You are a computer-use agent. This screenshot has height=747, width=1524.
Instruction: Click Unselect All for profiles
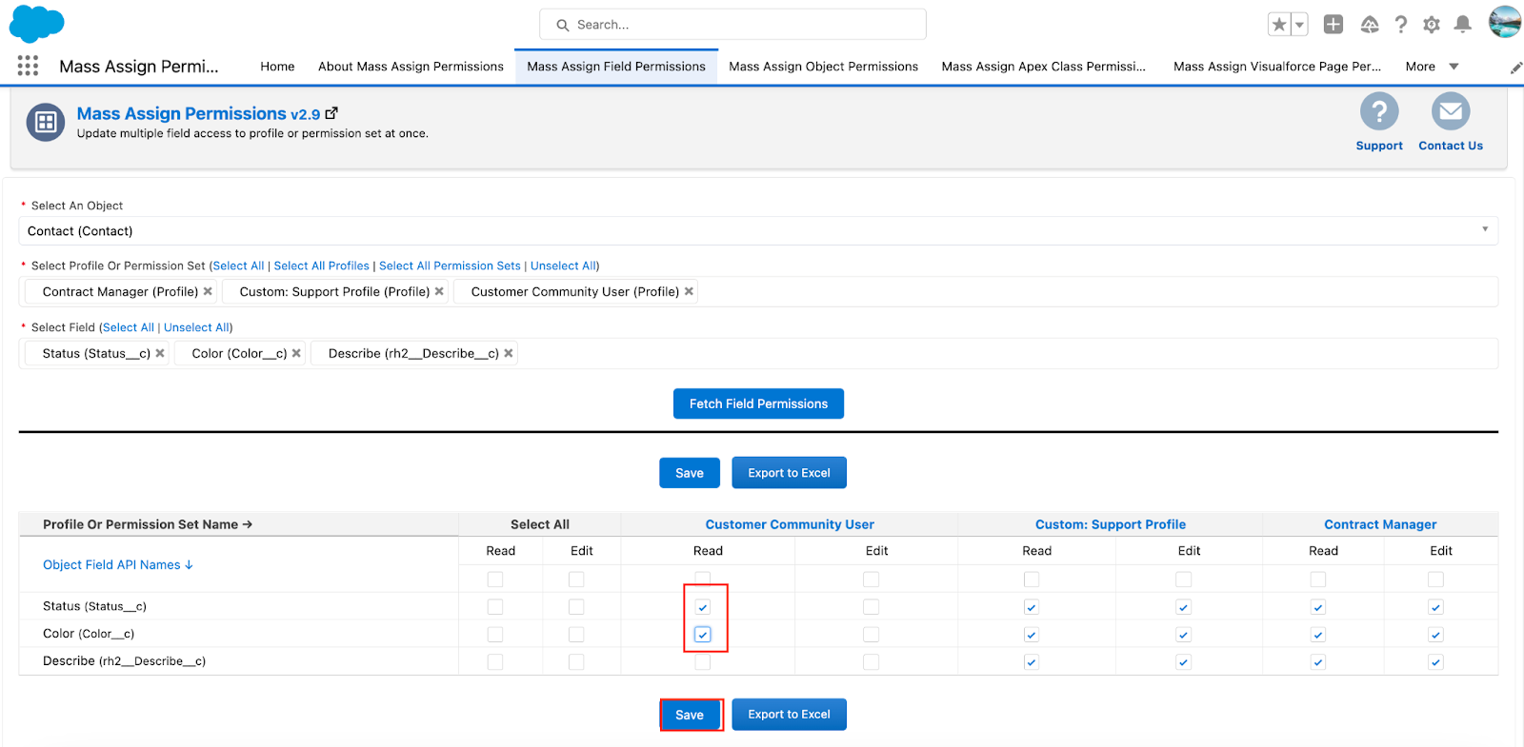pyautogui.click(x=563, y=265)
